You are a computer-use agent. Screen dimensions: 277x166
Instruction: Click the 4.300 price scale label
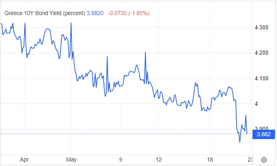(x=261, y=28)
